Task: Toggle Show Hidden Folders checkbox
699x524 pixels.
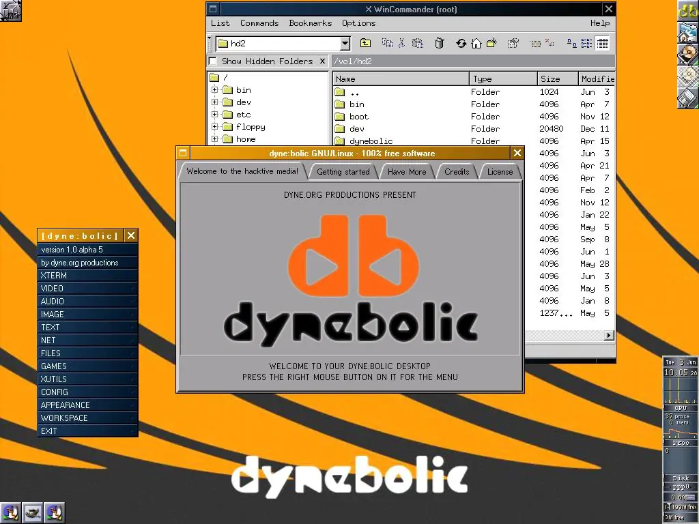Action: [213, 61]
